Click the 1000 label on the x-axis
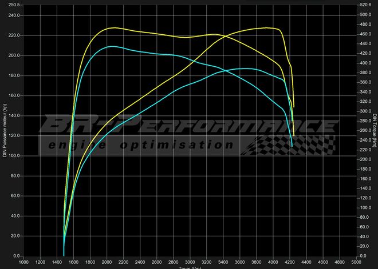Image resolution: width=378 pixels, height=269 pixels. click(23, 262)
